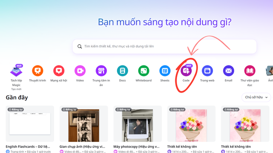The width and height of the screenshot is (273, 153).
Task: Click the search designs input field
Action: click(164, 46)
